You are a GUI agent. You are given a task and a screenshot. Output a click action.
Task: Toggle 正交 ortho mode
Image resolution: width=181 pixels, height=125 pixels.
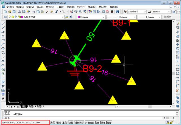(65, 123)
